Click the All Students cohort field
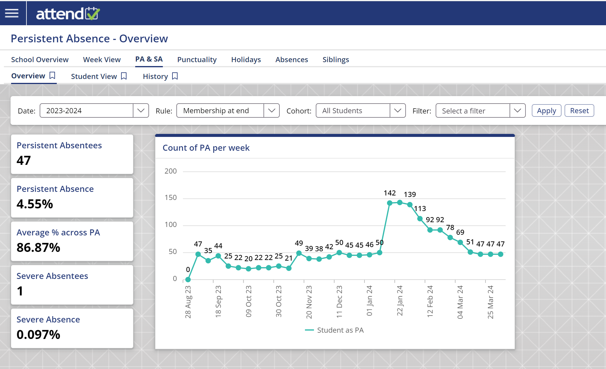Screen dimensions: 606x369 pyautogui.click(x=353, y=110)
